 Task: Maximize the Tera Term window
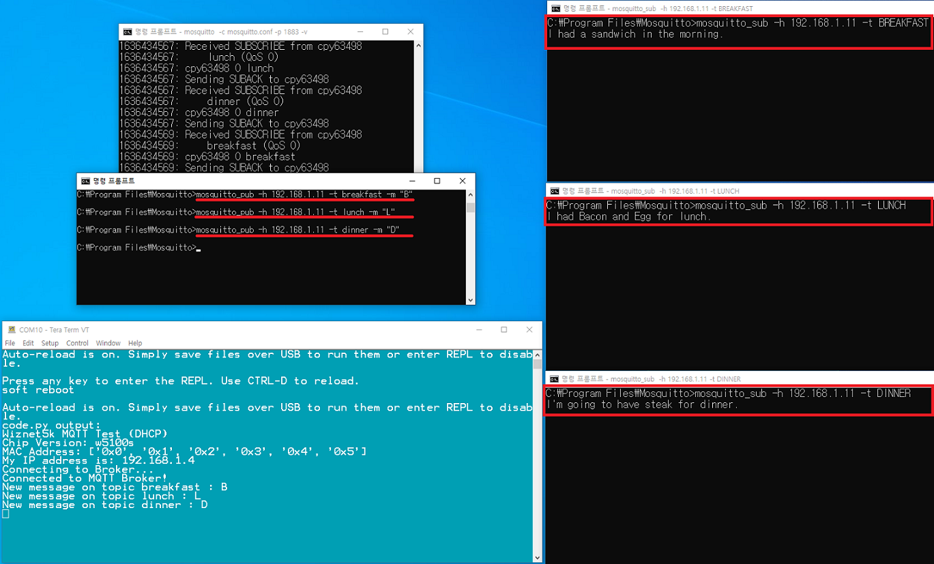(x=504, y=329)
